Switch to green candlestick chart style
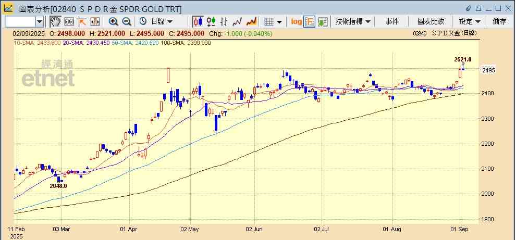 coord(211,22)
